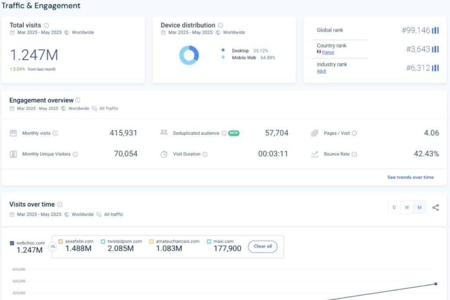Switch chart to daily (D) view
The width and height of the screenshot is (450, 300).
coord(394,207)
